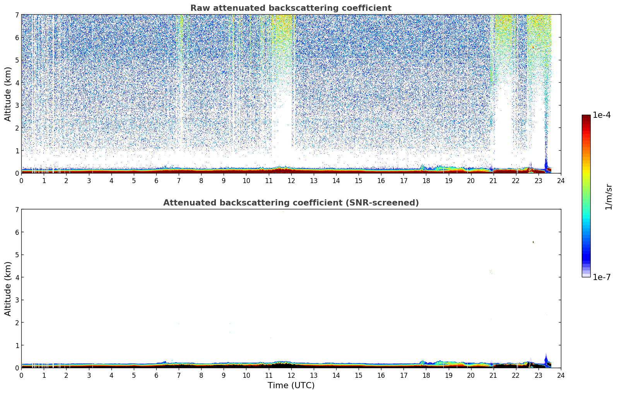Screen dimensions: 617x394
Task: Click the "Attenuated backscattering coefficient (SNR-screened)" title
Action: pos(291,203)
